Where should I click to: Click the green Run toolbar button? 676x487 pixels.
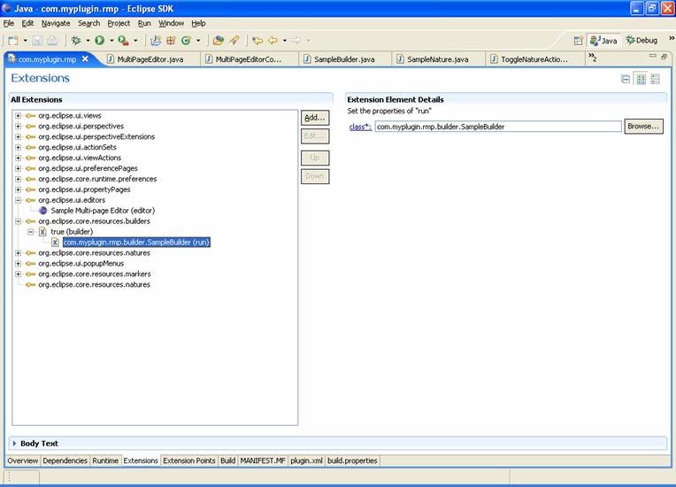coord(100,41)
